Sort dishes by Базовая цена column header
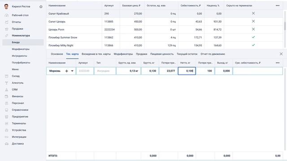287x161 pixels. 131,6
